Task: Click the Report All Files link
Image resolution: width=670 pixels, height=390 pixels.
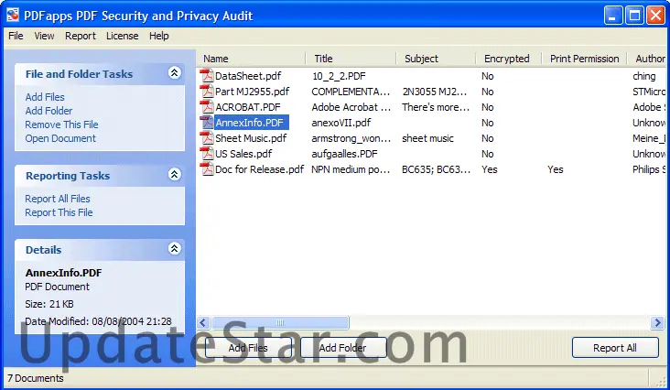Action: coord(58,199)
